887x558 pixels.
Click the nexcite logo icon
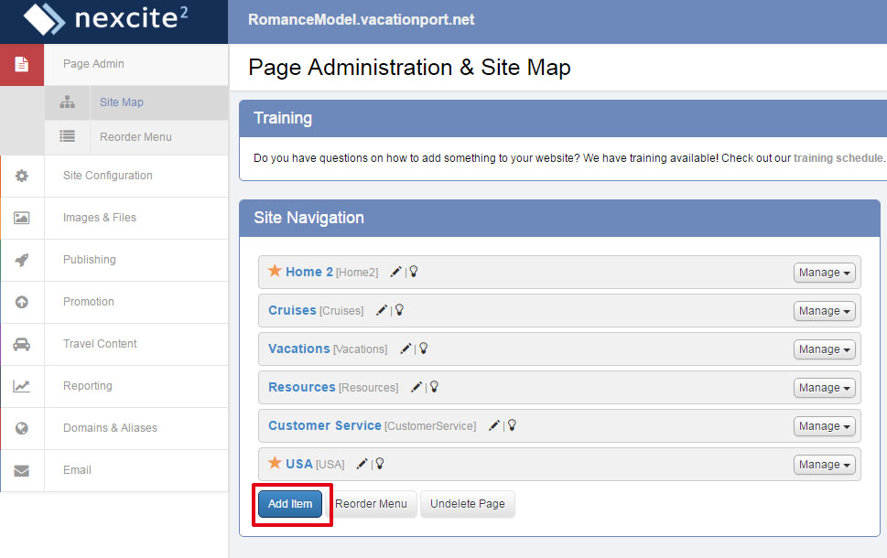click(x=44, y=19)
